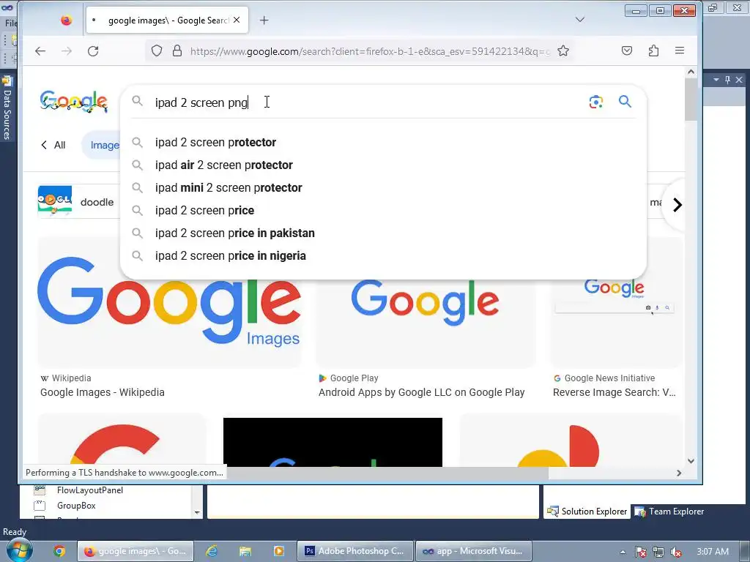
Task: Go back to previous page in Firefox
Action: (40, 51)
